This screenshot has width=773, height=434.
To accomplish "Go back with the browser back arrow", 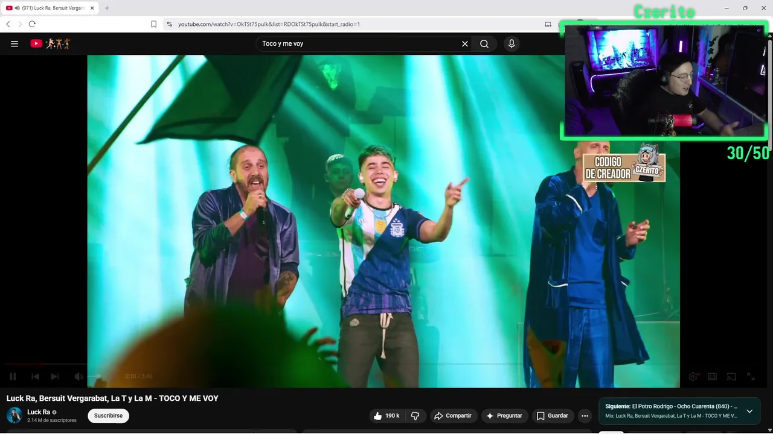I will [8, 24].
